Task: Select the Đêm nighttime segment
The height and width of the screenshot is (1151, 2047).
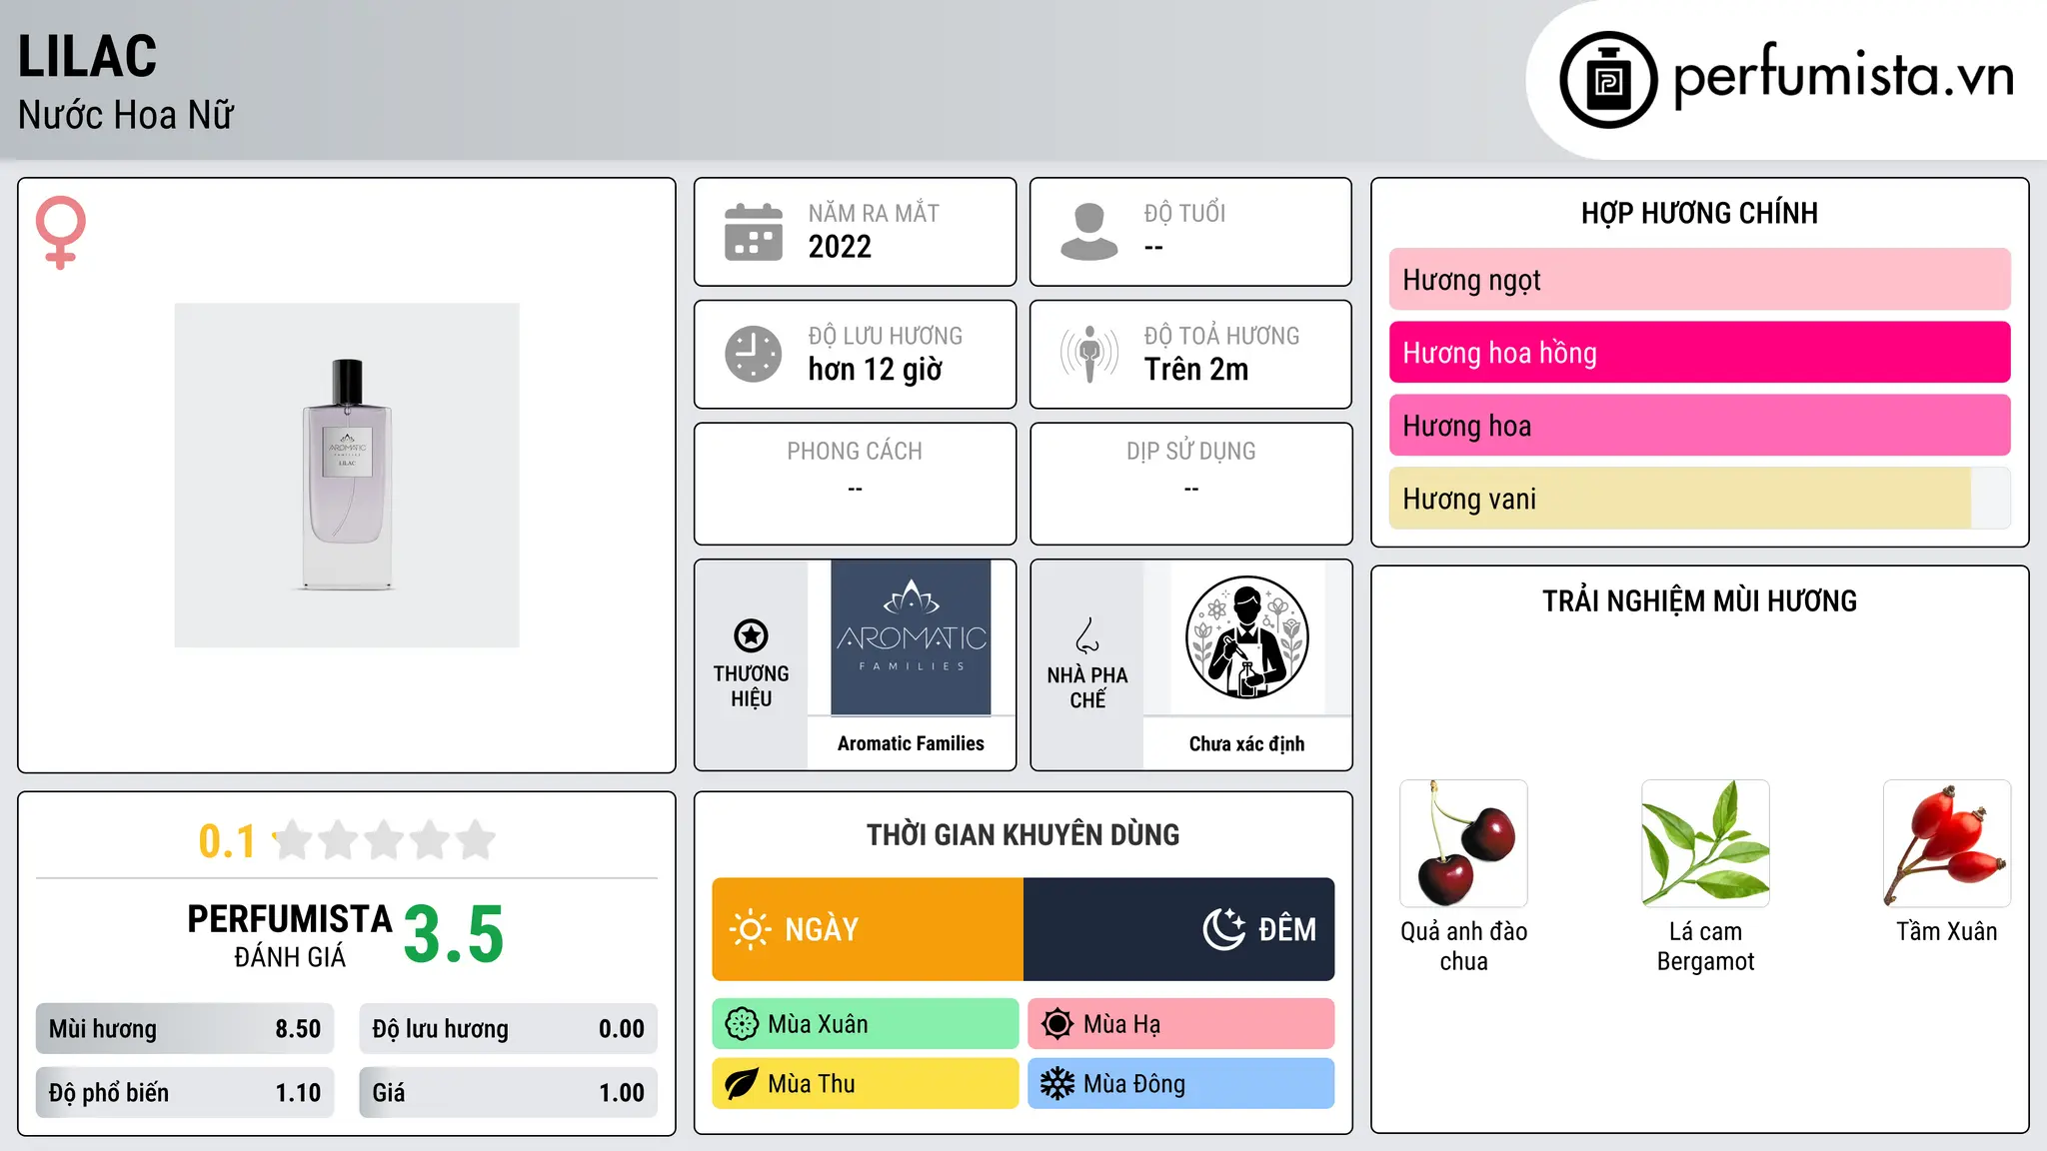Action: [1179, 929]
